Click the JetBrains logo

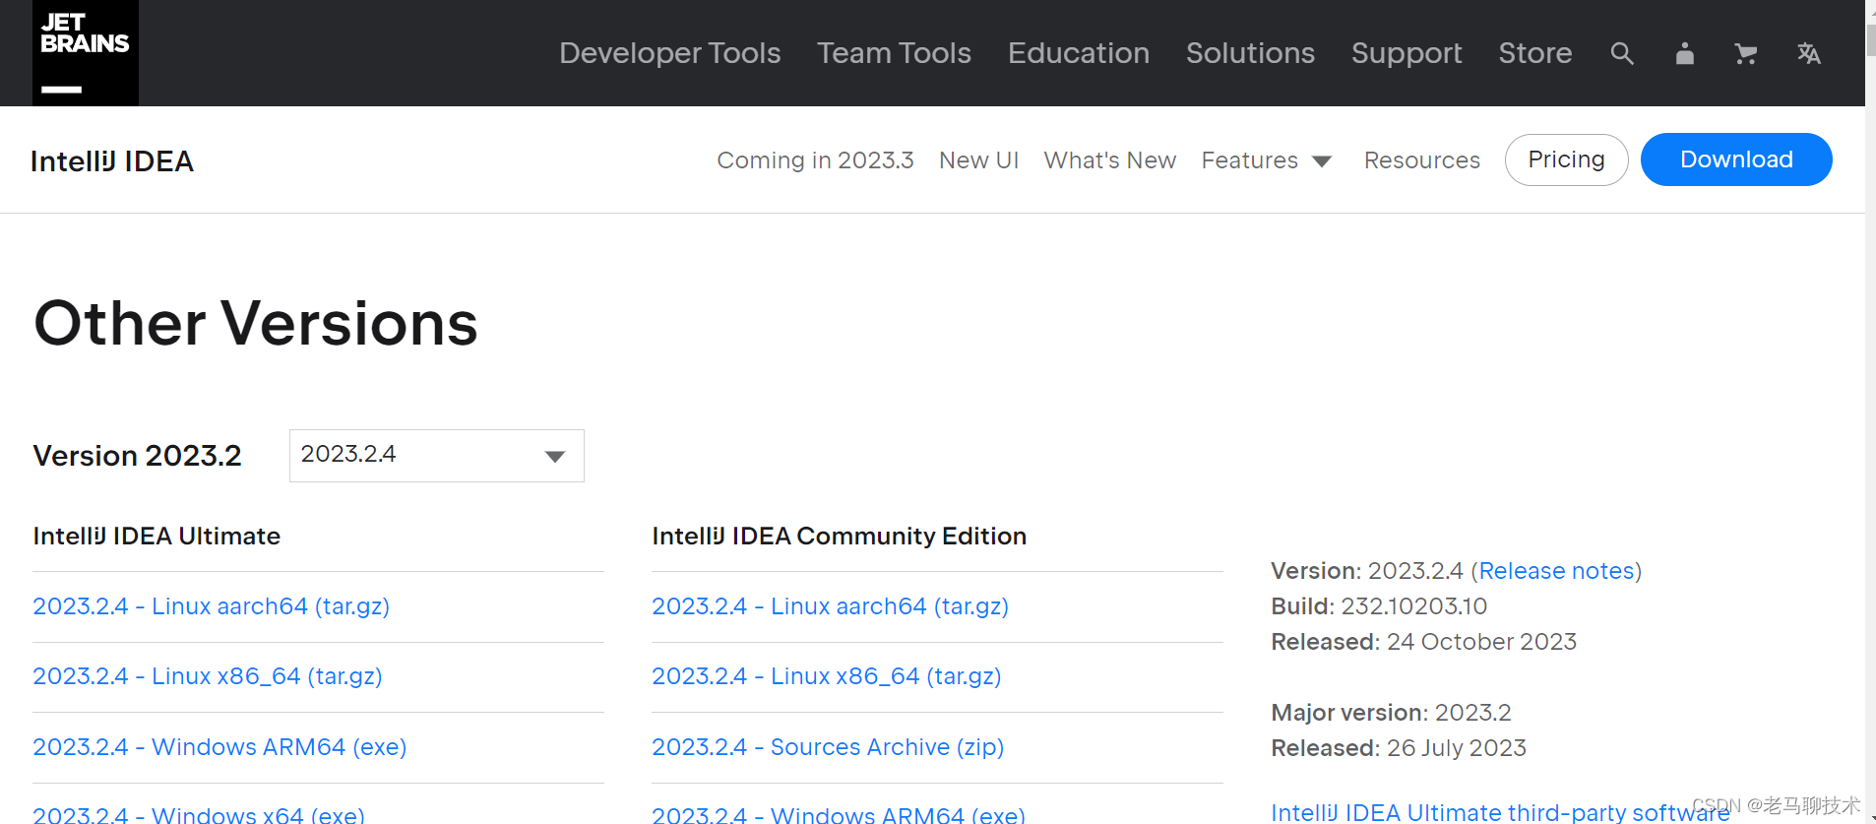click(x=86, y=53)
